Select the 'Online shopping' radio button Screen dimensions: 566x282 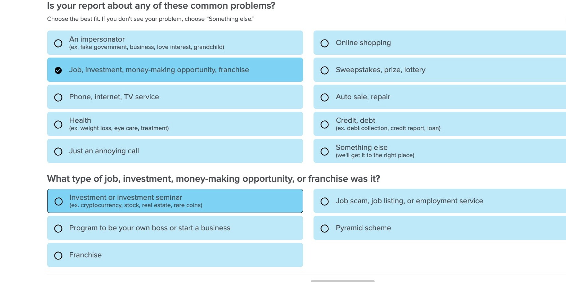pyautogui.click(x=325, y=43)
